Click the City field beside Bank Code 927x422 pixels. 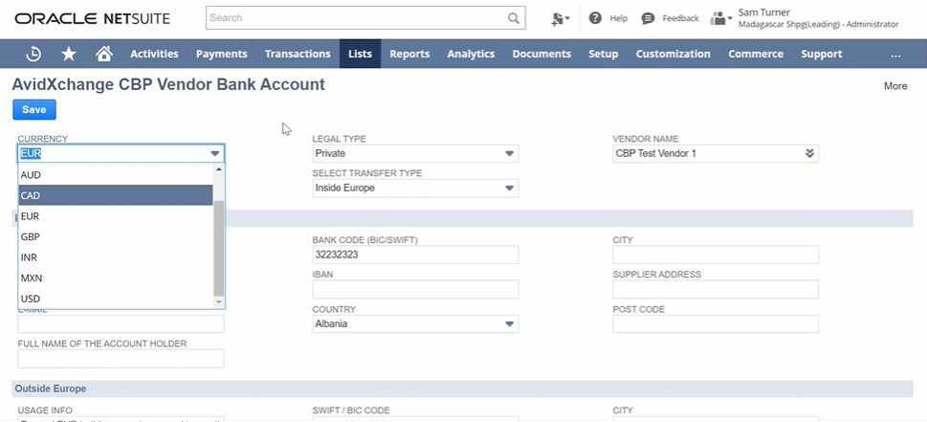(716, 255)
